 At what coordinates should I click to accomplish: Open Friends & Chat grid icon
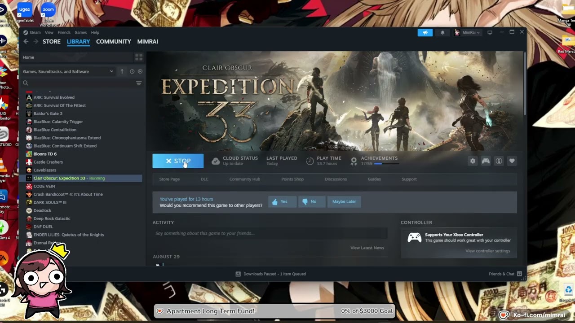(519, 274)
